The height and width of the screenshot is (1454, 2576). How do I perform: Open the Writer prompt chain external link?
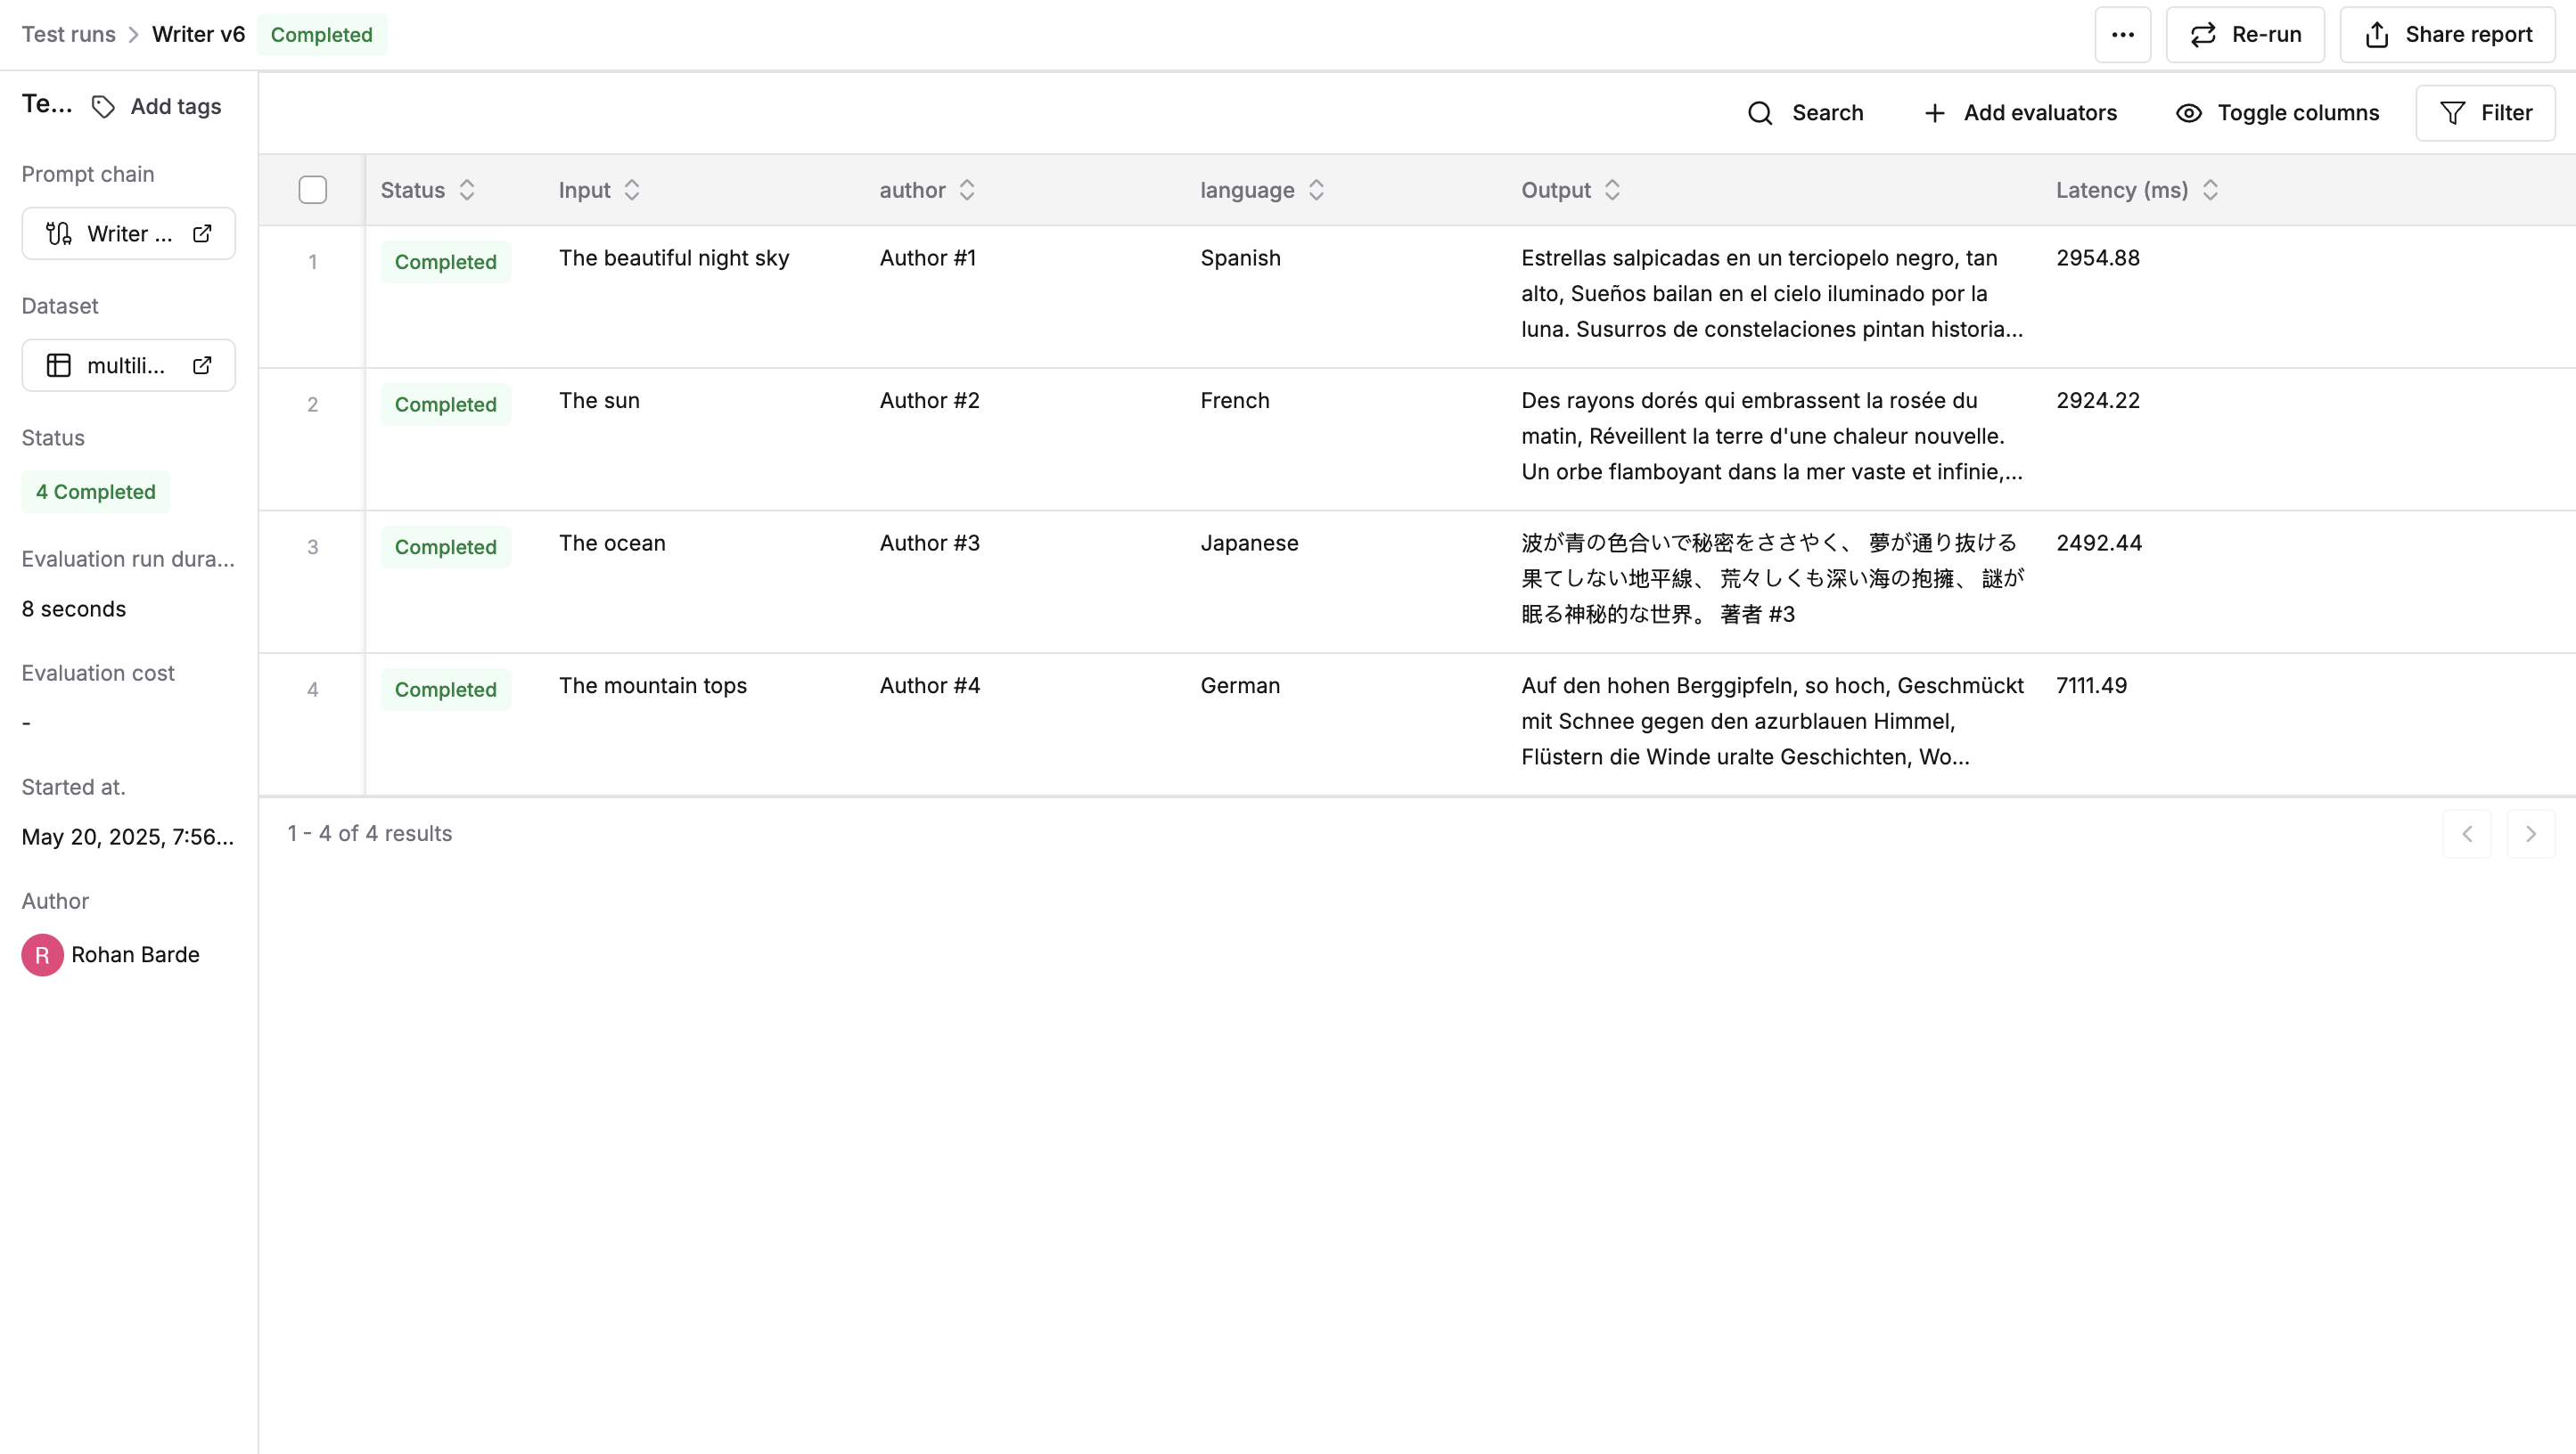coord(202,233)
